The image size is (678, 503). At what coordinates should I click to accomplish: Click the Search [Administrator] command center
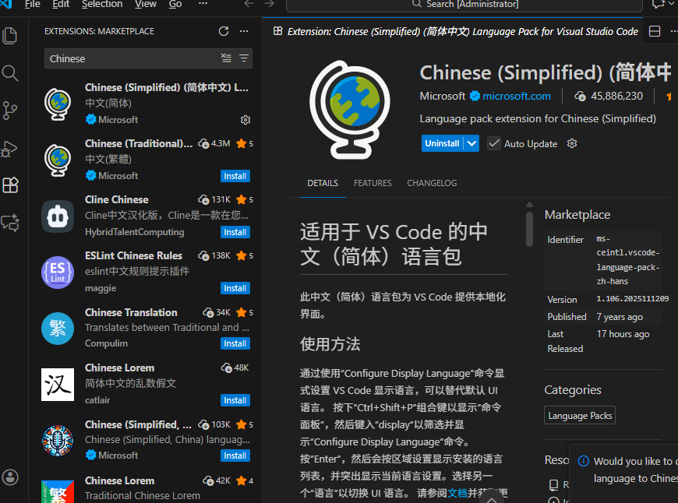[464, 5]
